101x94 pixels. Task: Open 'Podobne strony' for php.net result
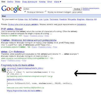coord(37,36)
